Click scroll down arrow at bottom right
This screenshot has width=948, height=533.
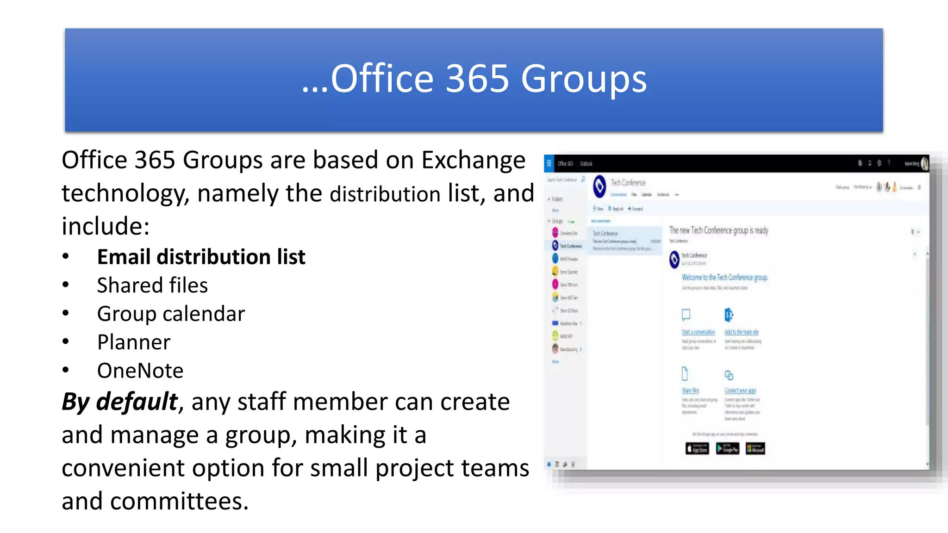pyautogui.click(x=927, y=464)
